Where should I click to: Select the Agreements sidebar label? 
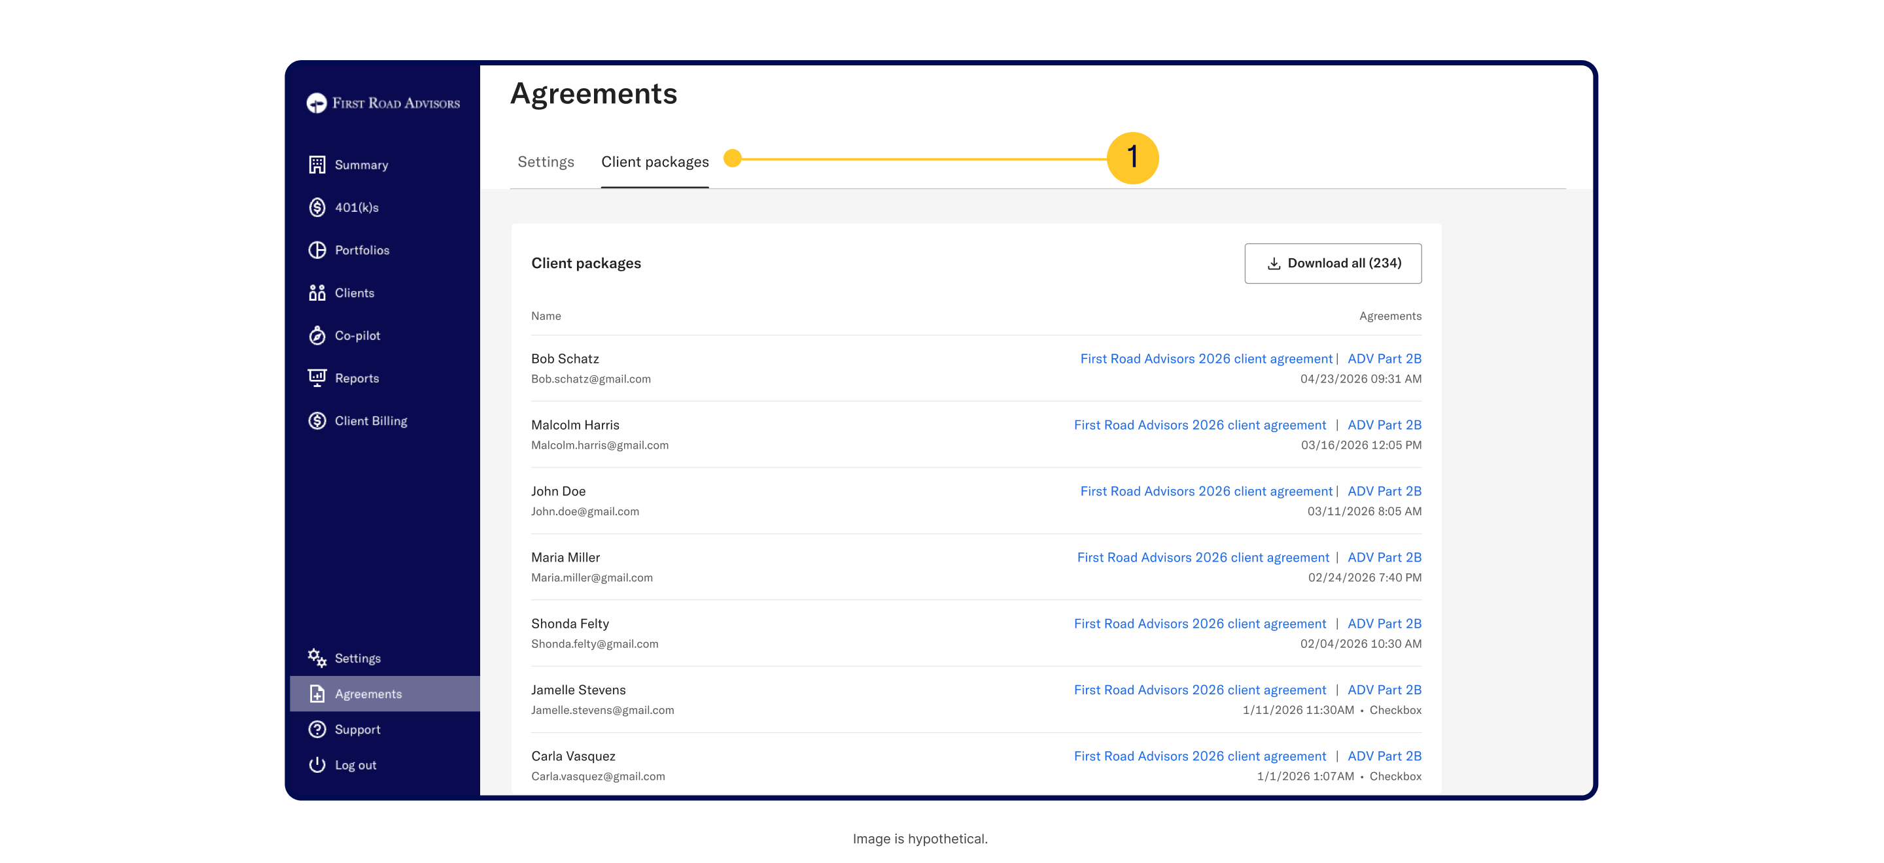point(368,694)
